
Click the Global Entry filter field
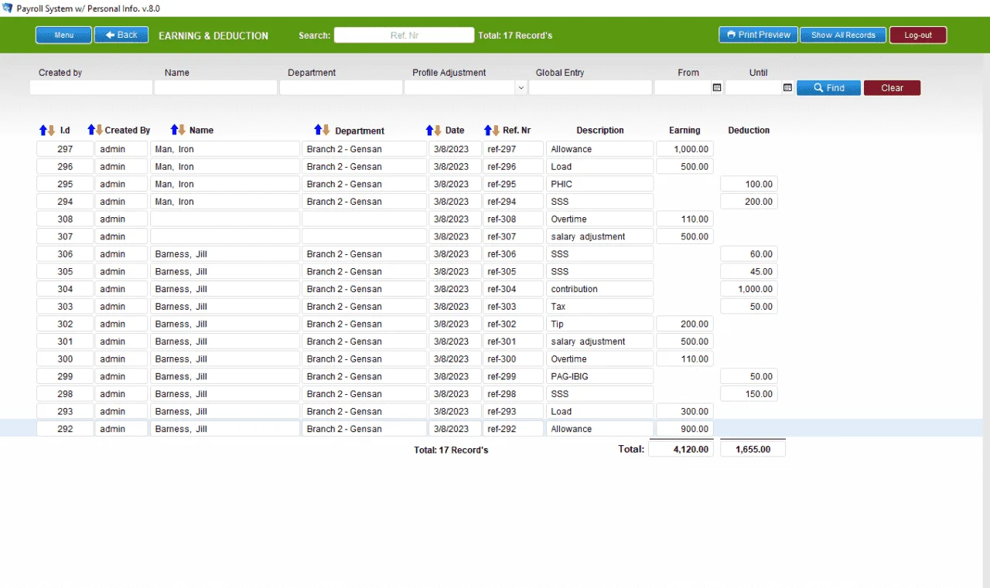(x=590, y=88)
